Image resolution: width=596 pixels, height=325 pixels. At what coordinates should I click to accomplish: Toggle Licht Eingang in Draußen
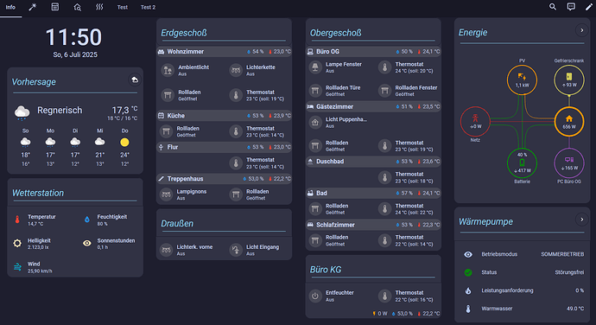(258, 250)
